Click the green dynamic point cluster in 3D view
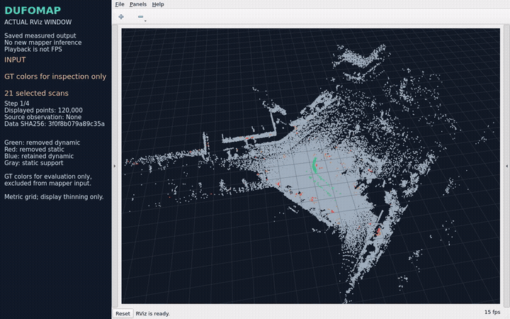The height and width of the screenshot is (319, 510). 314,165
